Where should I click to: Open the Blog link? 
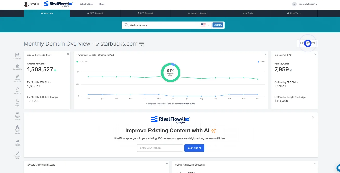102,4
